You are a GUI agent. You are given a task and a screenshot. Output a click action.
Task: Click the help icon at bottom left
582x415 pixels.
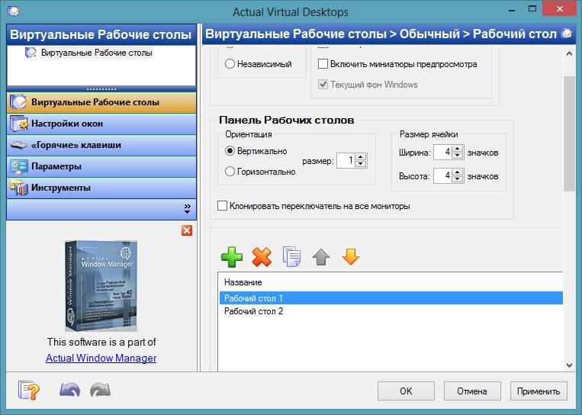(x=29, y=391)
